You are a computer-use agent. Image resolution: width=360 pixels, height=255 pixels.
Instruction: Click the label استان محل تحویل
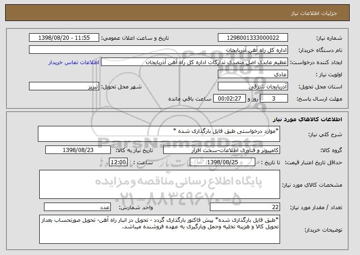(320, 87)
